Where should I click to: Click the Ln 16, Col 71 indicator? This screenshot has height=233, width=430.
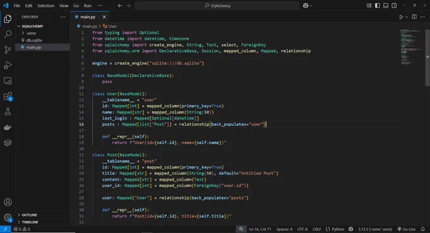260,229
